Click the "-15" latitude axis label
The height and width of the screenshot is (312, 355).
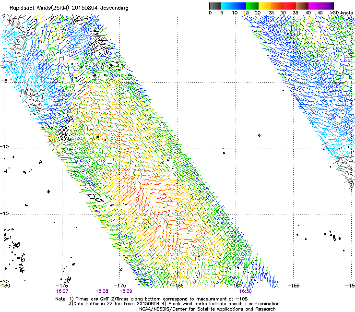5,213
